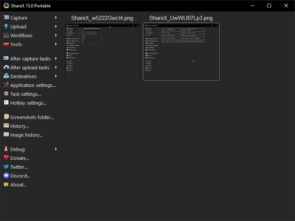
Task: Click the Workflows grid icon
Action: [6, 35]
